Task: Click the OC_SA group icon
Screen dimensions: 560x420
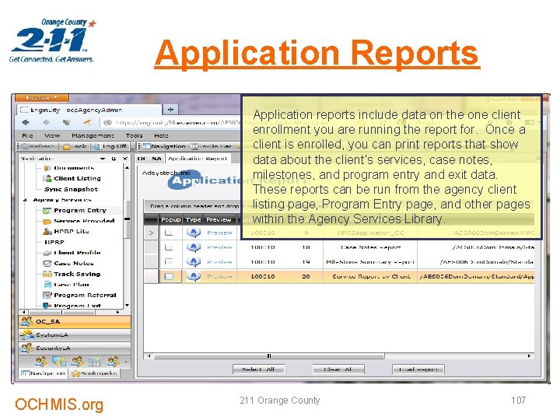Action: point(26,321)
